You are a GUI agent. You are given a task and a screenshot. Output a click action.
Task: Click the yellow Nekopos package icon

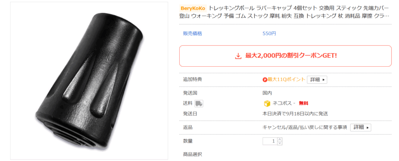tap(267, 104)
